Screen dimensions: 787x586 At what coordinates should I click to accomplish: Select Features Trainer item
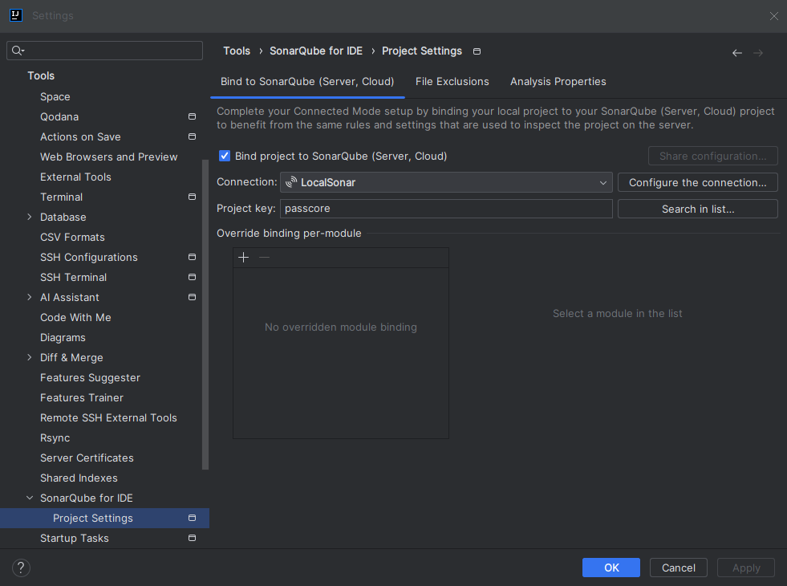point(82,398)
